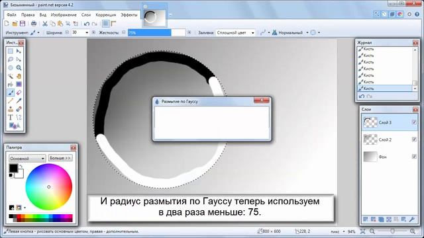Select the Zoom magnifier tool
This screenshot has height=238, width=424.
point(19,67)
